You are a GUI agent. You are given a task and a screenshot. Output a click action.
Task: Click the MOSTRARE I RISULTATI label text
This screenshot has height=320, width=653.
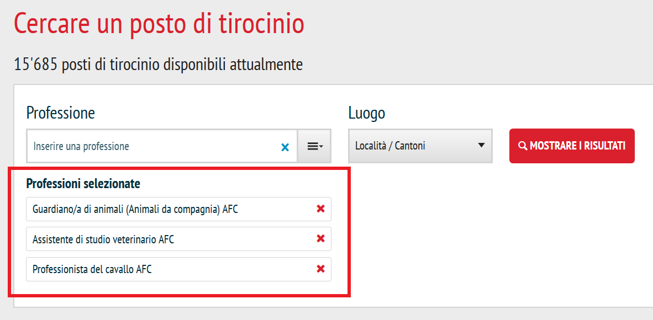coord(577,146)
